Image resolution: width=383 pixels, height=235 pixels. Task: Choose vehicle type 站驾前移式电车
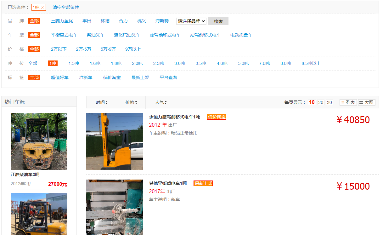pos(206,35)
